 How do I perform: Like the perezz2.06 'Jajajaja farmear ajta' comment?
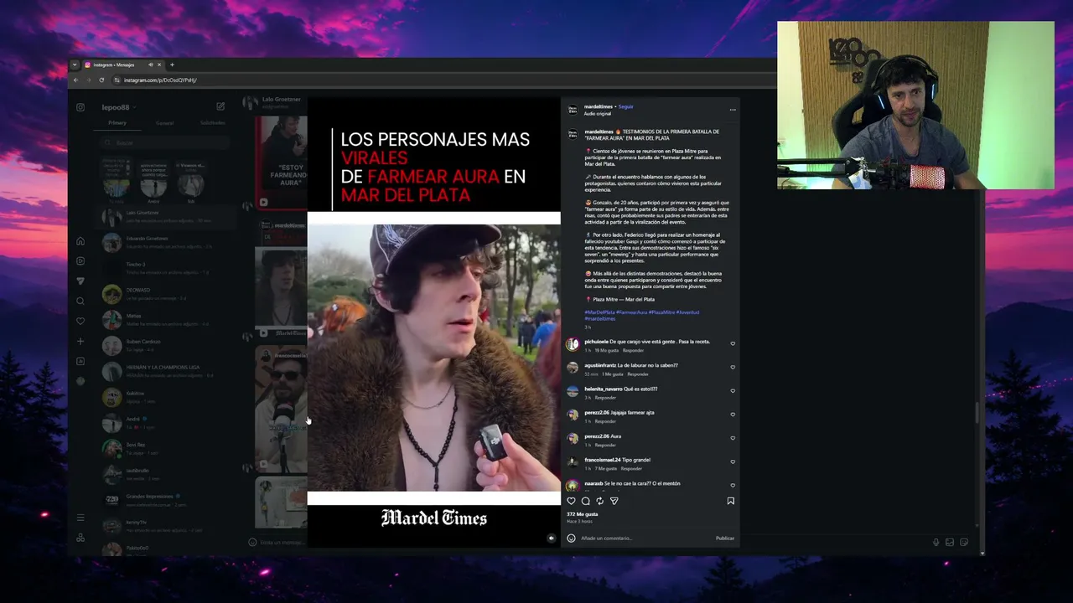click(733, 414)
